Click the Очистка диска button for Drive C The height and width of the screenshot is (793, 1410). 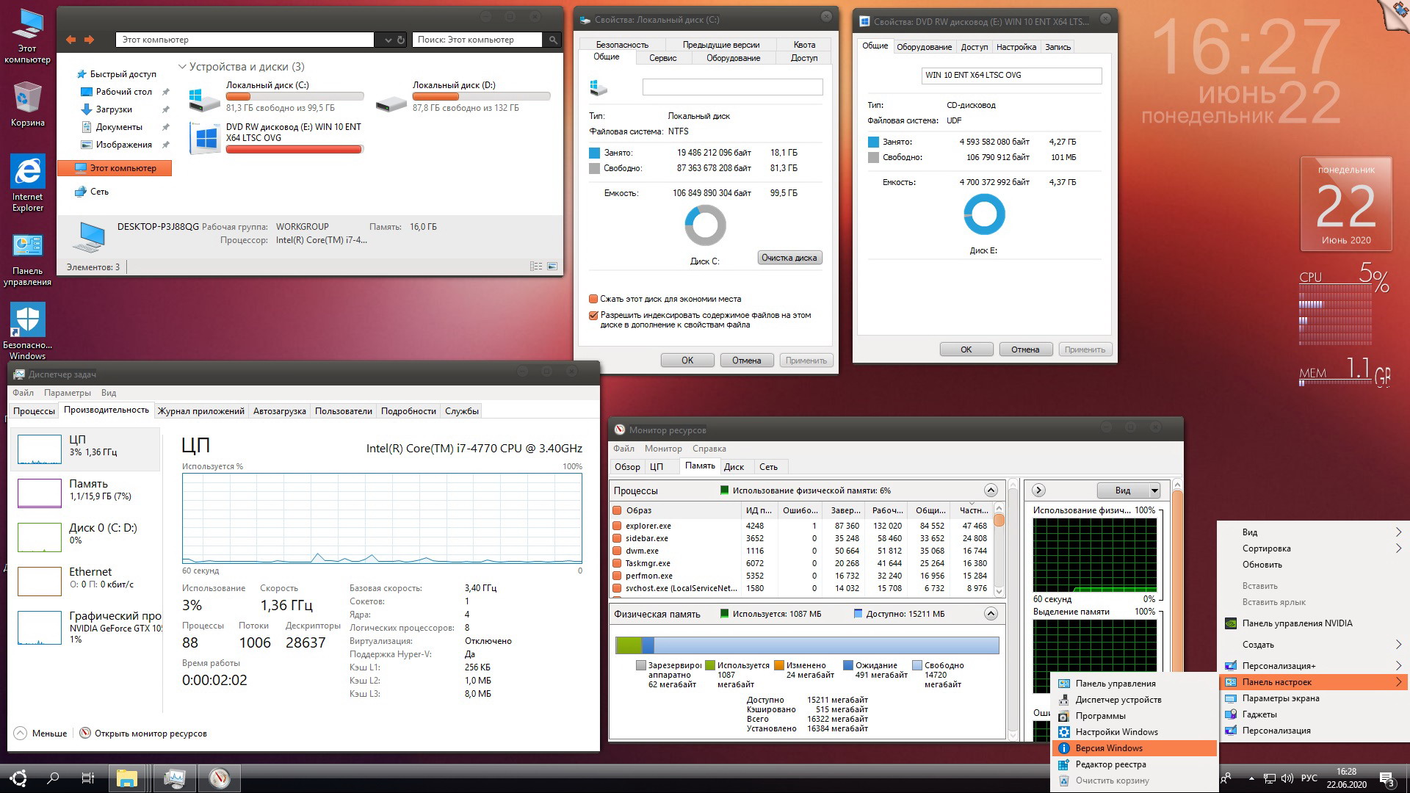point(789,256)
